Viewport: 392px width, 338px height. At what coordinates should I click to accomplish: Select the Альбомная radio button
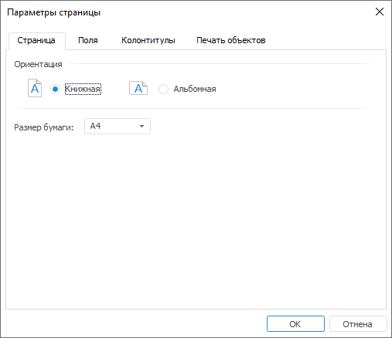pos(163,89)
